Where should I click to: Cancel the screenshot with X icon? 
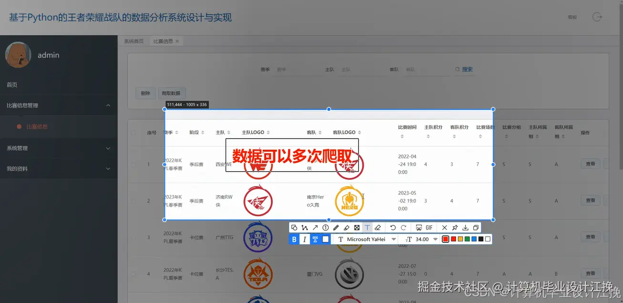pyautogui.click(x=445, y=228)
